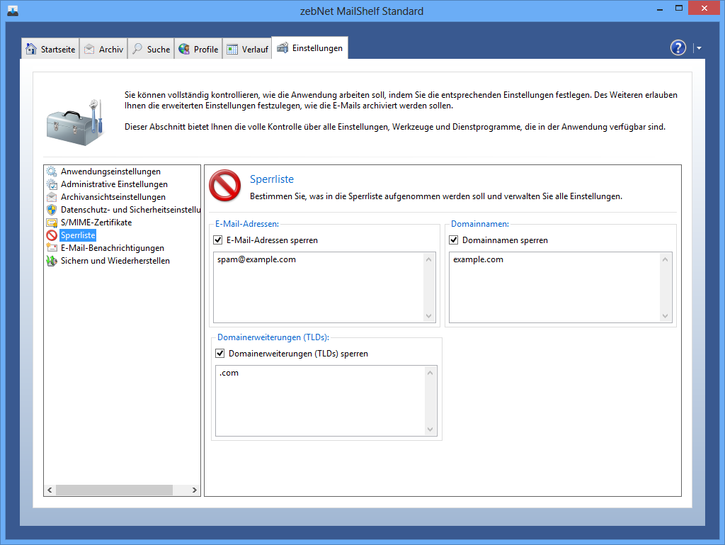Toggle Domainnamen sperren checkbox
The width and height of the screenshot is (725, 545).
click(x=454, y=240)
